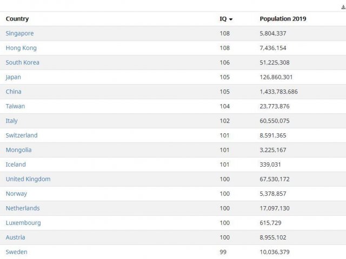Open the Italy link
Viewport: 346px width, 259px height.
pos(11,121)
